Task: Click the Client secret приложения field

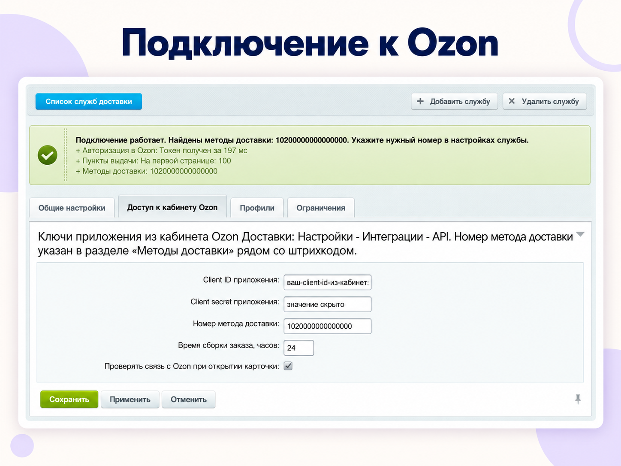Action: (328, 304)
